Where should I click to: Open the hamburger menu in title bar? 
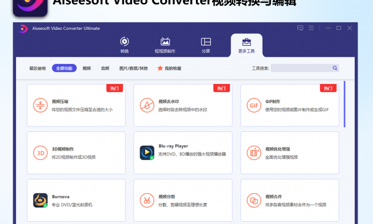pyautogui.click(x=311, y=28)
